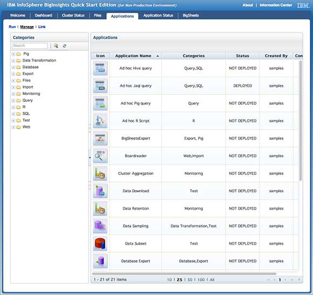This screenshot has height=295, width=313.
Task: Click the Database folder icon
Action: tap(18, 67)
